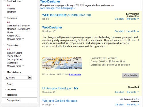
Task: Show More info for UI Designer/Developer
Action: 133,92
